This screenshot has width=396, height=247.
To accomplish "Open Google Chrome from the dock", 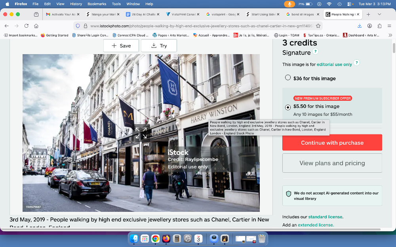I will [155, 239].
